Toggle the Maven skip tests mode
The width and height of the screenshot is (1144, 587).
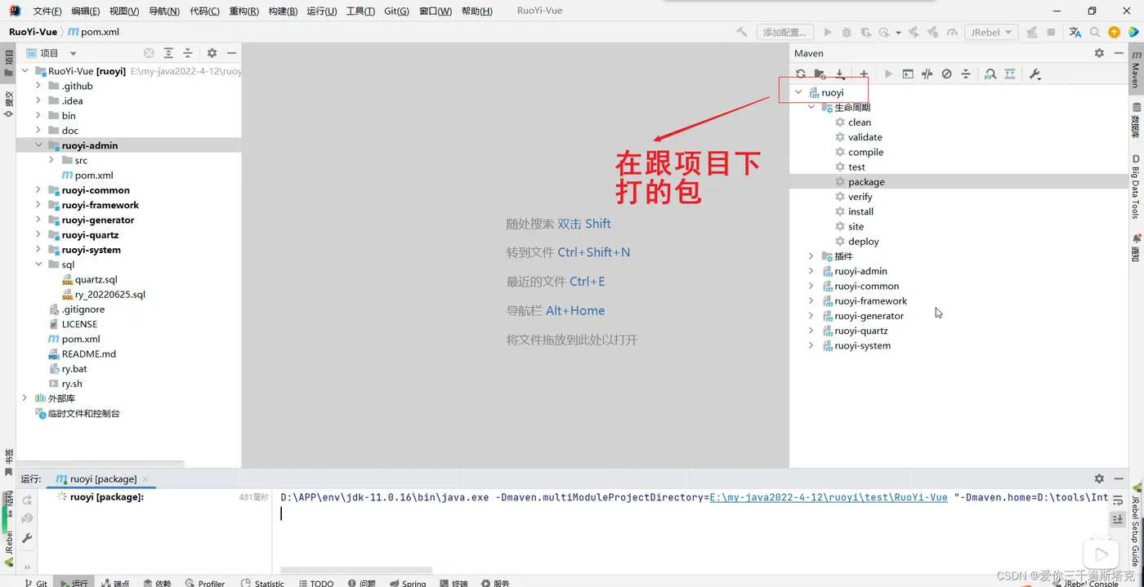coord(946,74)
